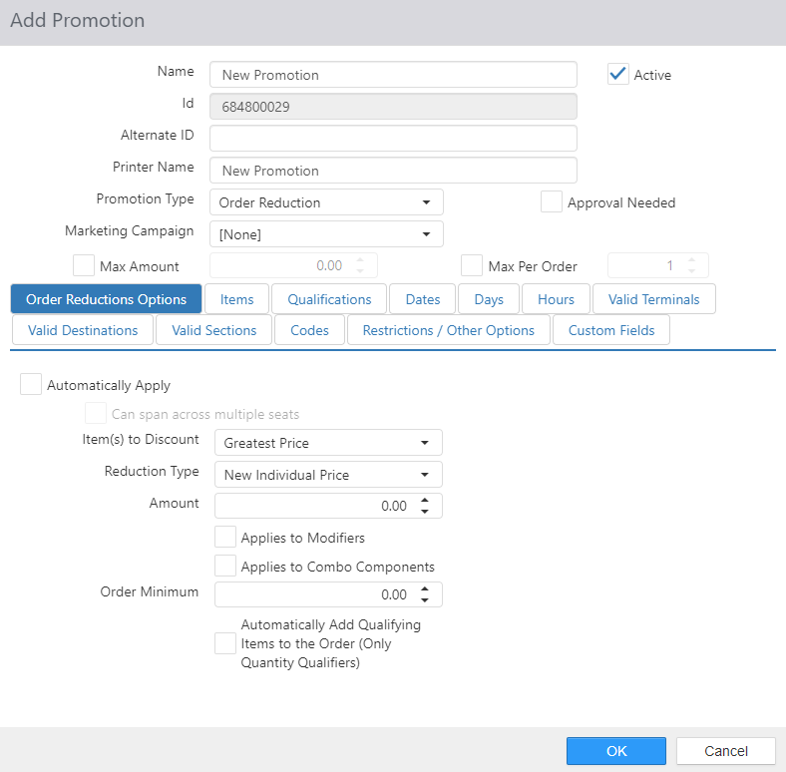This screenshot has height=772, width=786.
Task: Open Restrictions / Other Options tab
Action: 449,330
